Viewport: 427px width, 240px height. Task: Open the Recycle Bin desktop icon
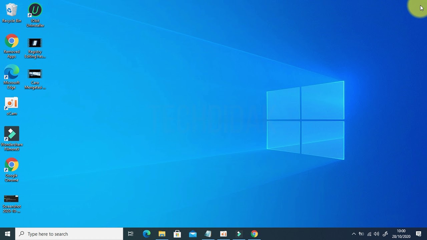12,13
